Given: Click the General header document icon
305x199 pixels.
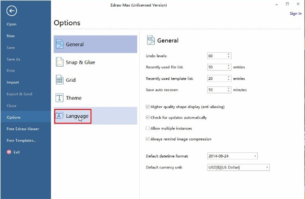Looking at the screenshot, I should (151, 40).
